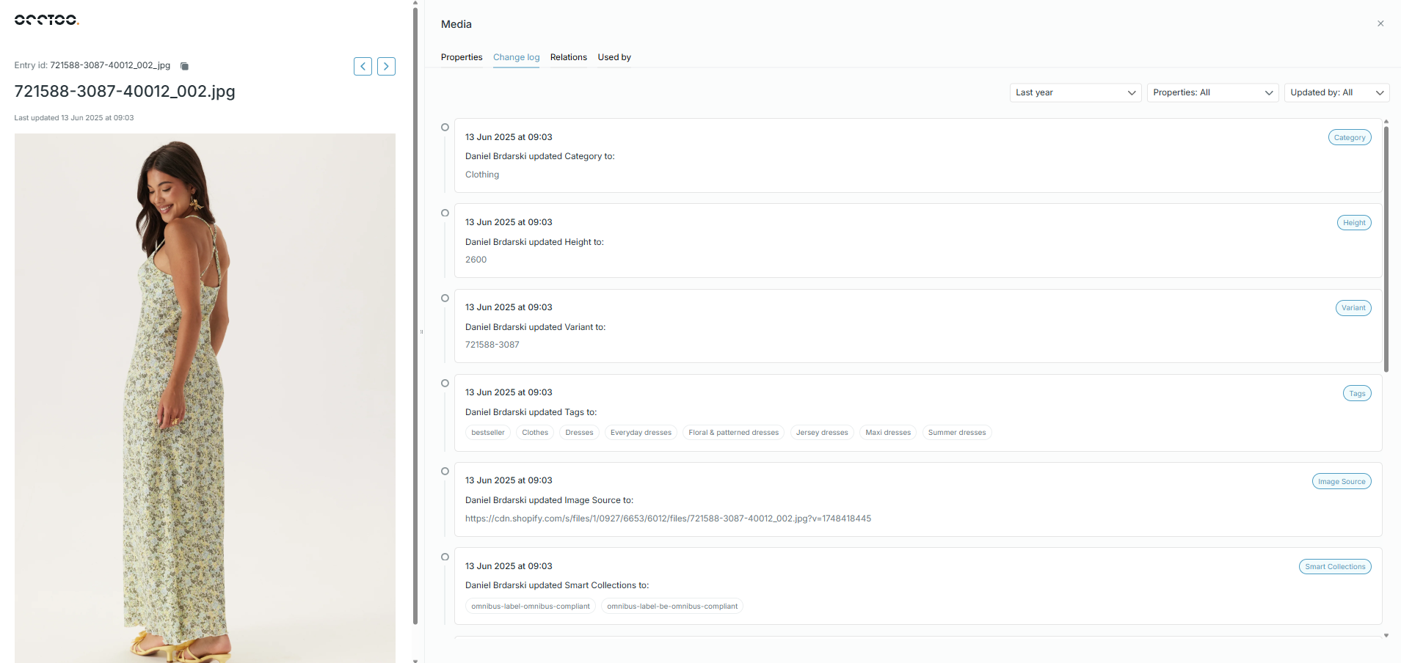Expand the Updated by: All dropdown
1401x663 pixels.
pyautogui.click(x=1336, y=92)
